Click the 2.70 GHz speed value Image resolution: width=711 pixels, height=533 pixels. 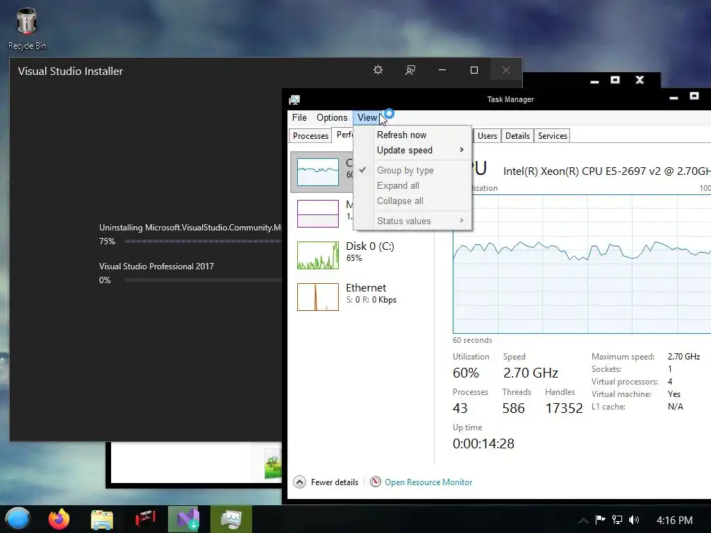coord(530,373)
